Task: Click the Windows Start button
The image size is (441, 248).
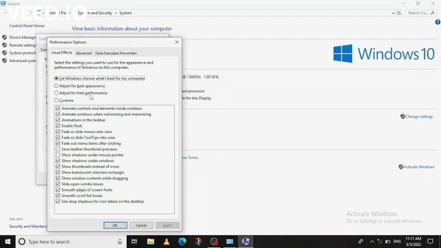Action: click(x=8, y=242)
